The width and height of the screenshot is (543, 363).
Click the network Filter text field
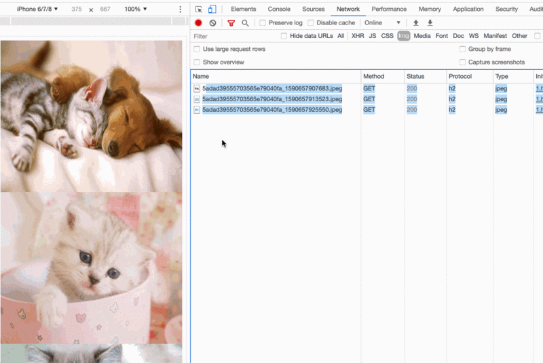(x=236, y=37)
